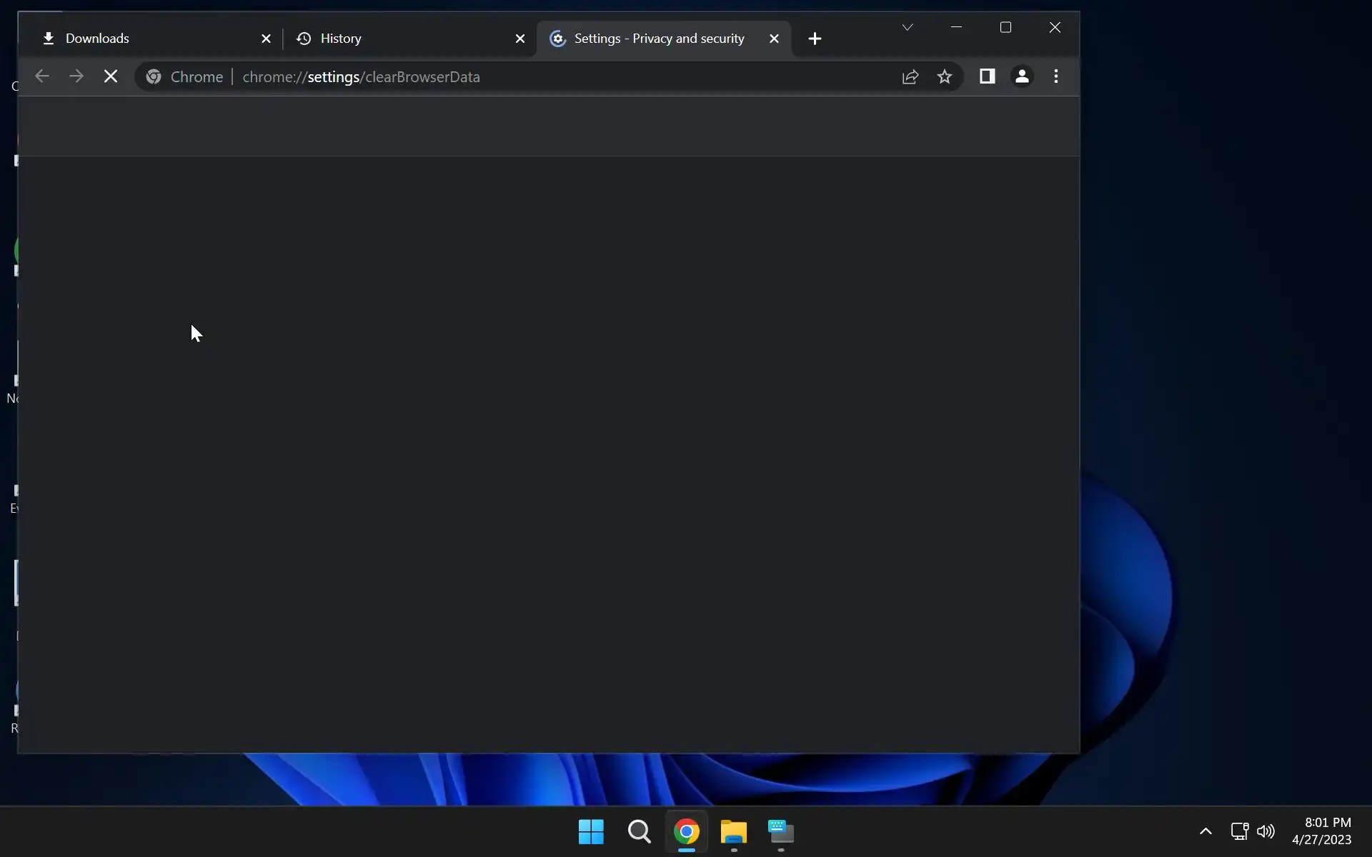Open File Explorer from taskbar
The width and height of the screenshot is (1372, 857).
tap(733, 831)
